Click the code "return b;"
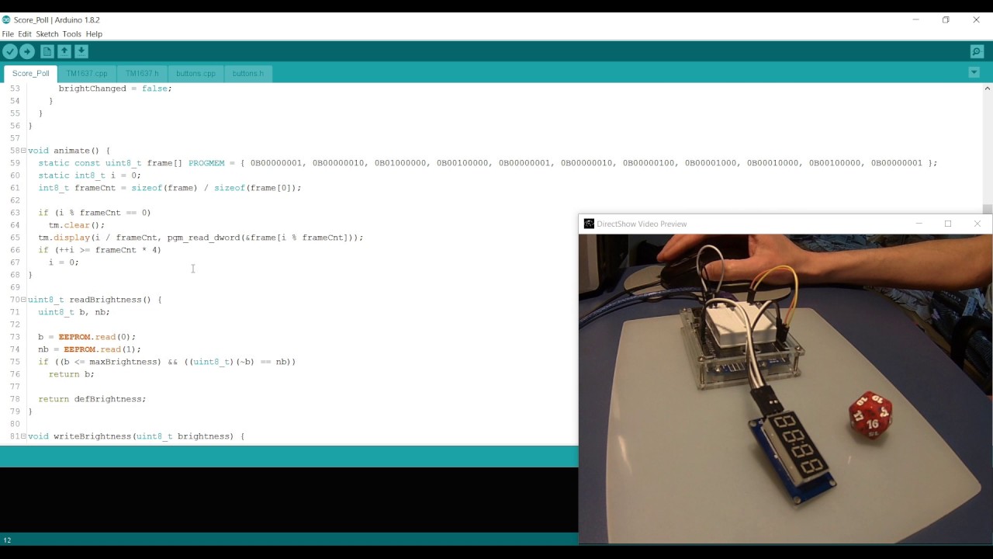The width and height of the screenshot is (993, 559). 71,374
